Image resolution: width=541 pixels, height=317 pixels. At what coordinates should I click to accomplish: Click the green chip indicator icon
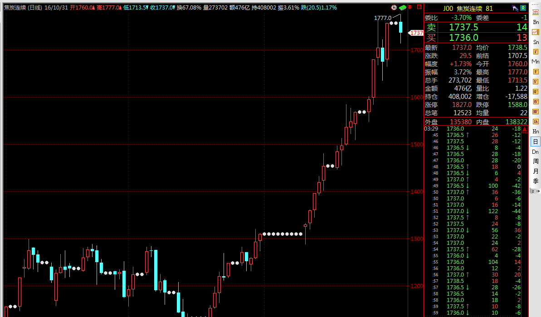403,7
